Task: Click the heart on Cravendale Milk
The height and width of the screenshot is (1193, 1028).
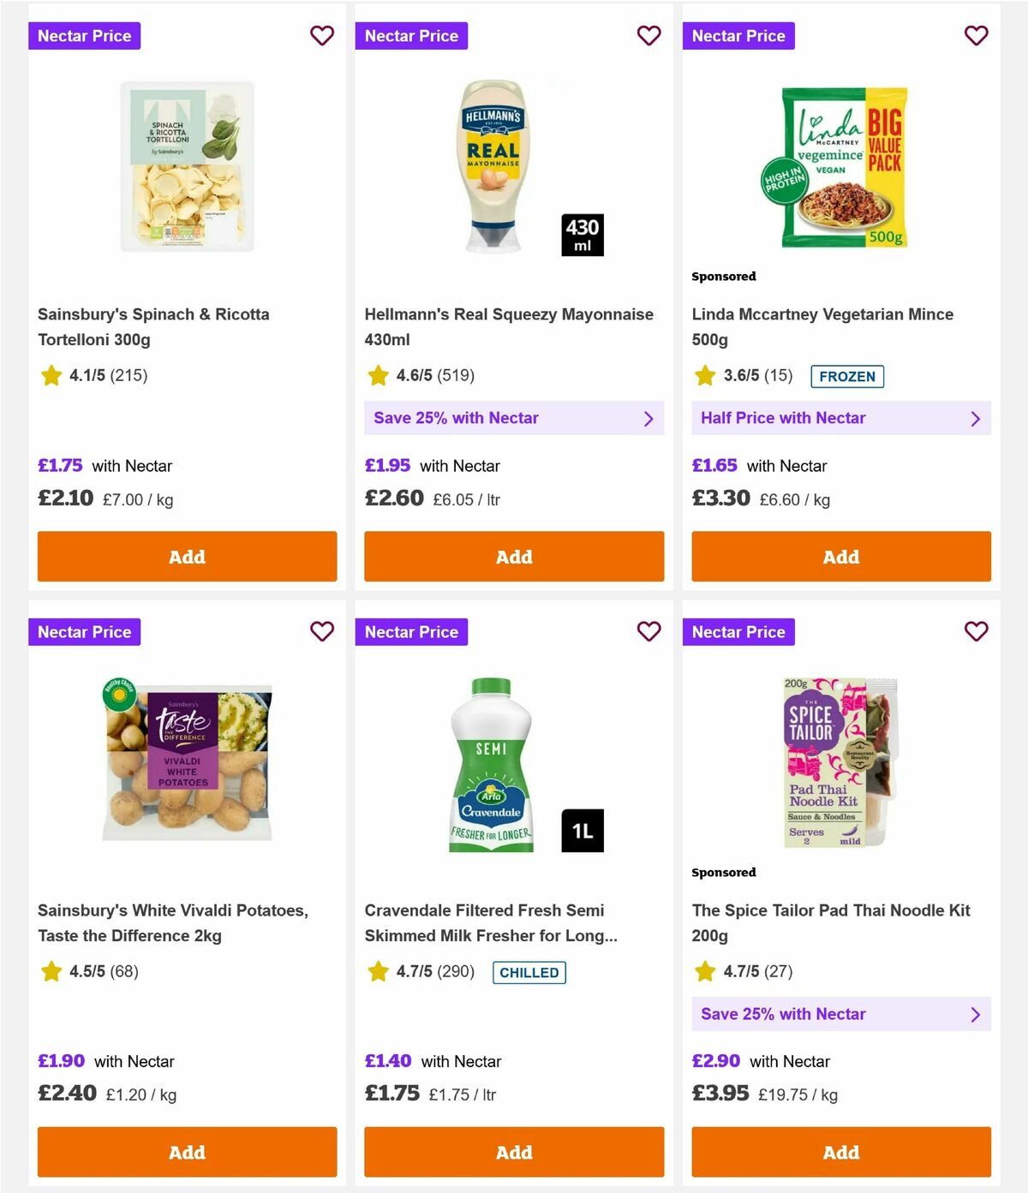Action: [648, 631]
